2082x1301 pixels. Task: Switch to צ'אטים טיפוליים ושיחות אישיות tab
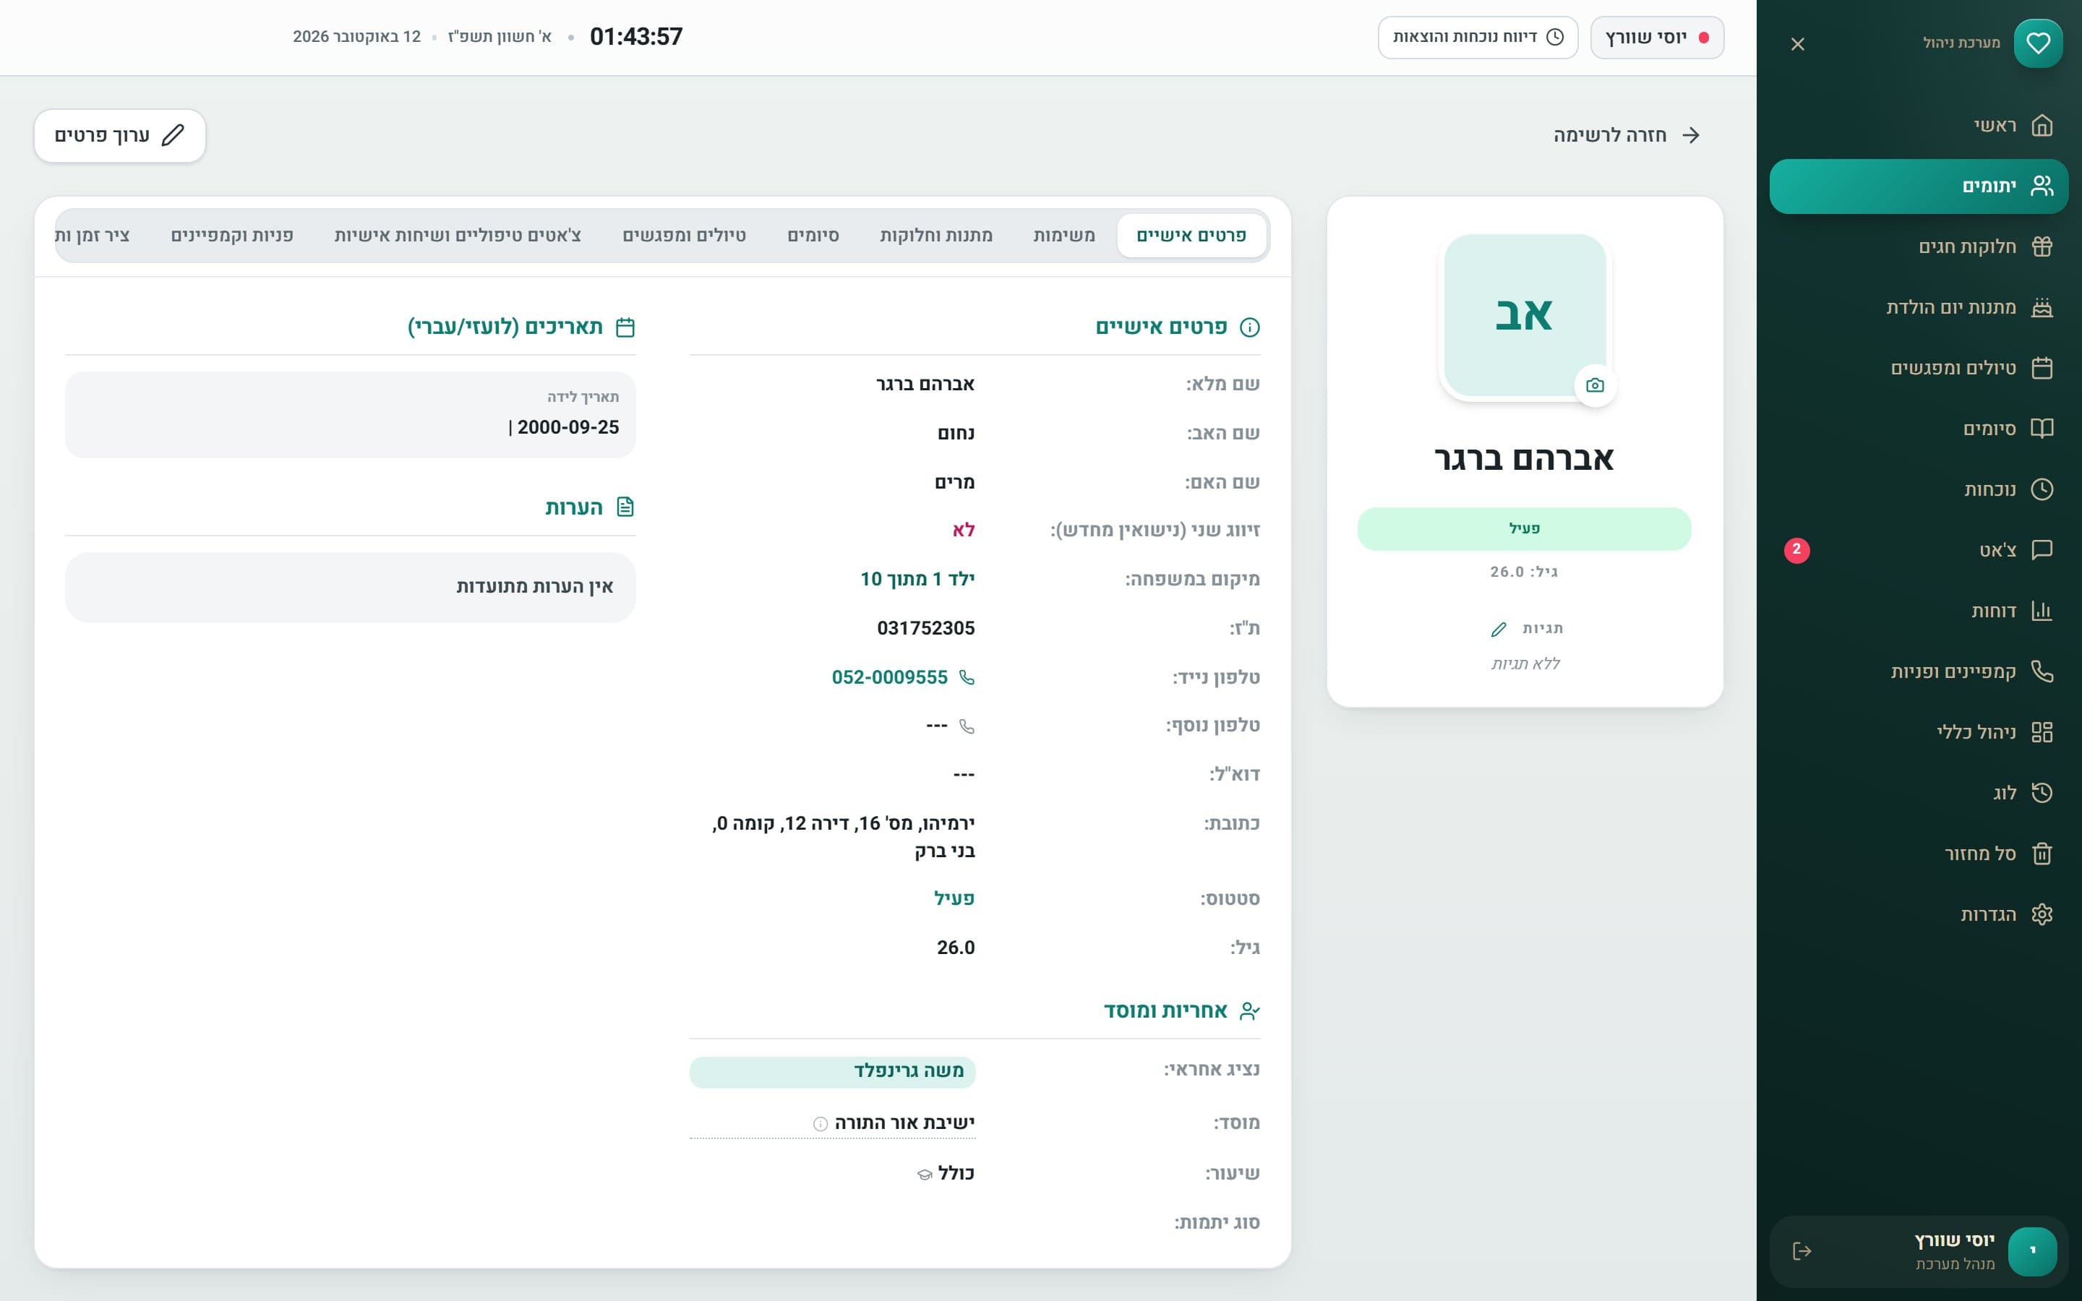(x=458, y=235)
